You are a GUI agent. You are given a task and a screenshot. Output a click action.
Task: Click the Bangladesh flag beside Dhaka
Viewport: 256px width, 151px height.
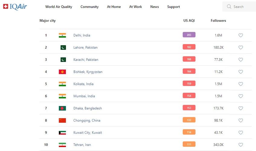[x=62, y=108]
